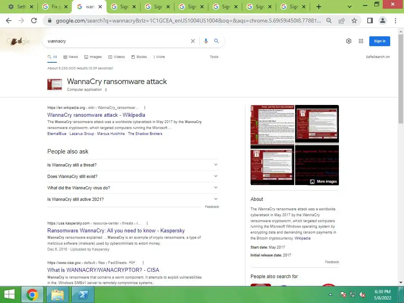Open a new browser tab

[x=319, y=7]
